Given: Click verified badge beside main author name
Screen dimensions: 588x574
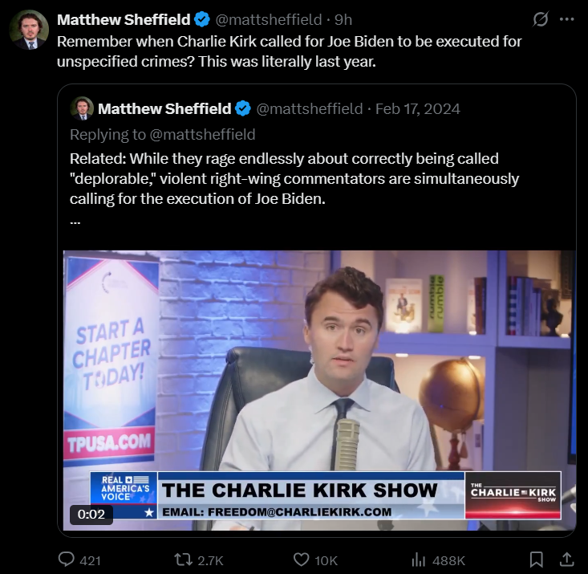Looking at the screenshot, I should [x=203, y=19].
